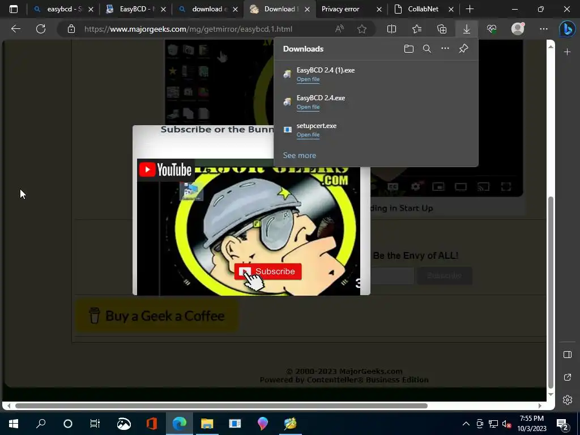Click the red YouTube Subscribe button
The width and height of the screenshot is (580, 435).
[268, 271]
